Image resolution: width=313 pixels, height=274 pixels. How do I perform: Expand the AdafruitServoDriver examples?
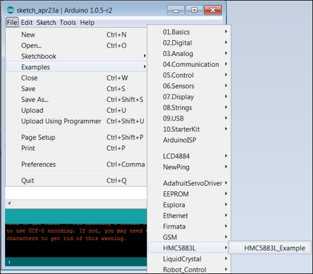click(189, 183)
